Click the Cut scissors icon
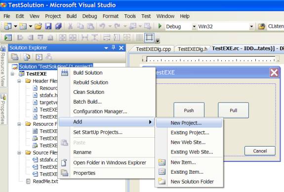The width and height of the screenshot is (284, 192). [x=70, y=27]
